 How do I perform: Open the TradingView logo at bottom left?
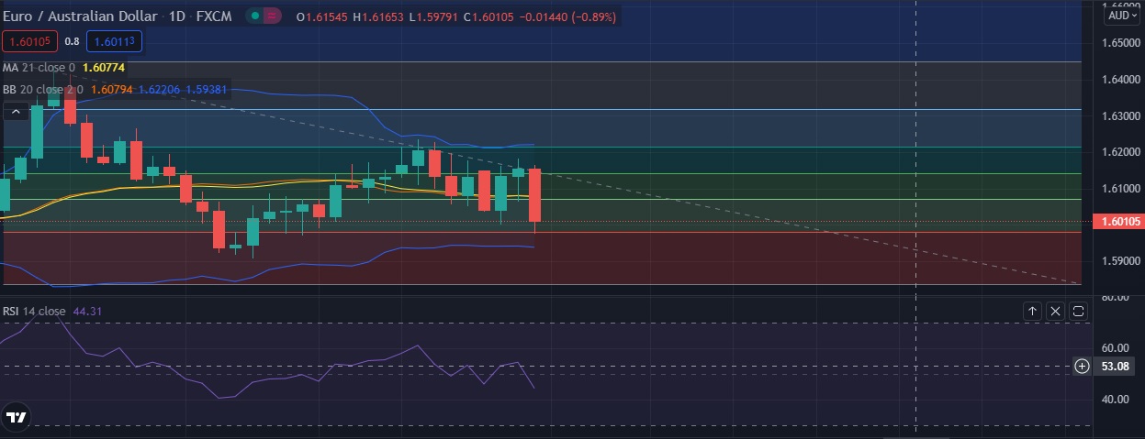[x=16, y=417]
